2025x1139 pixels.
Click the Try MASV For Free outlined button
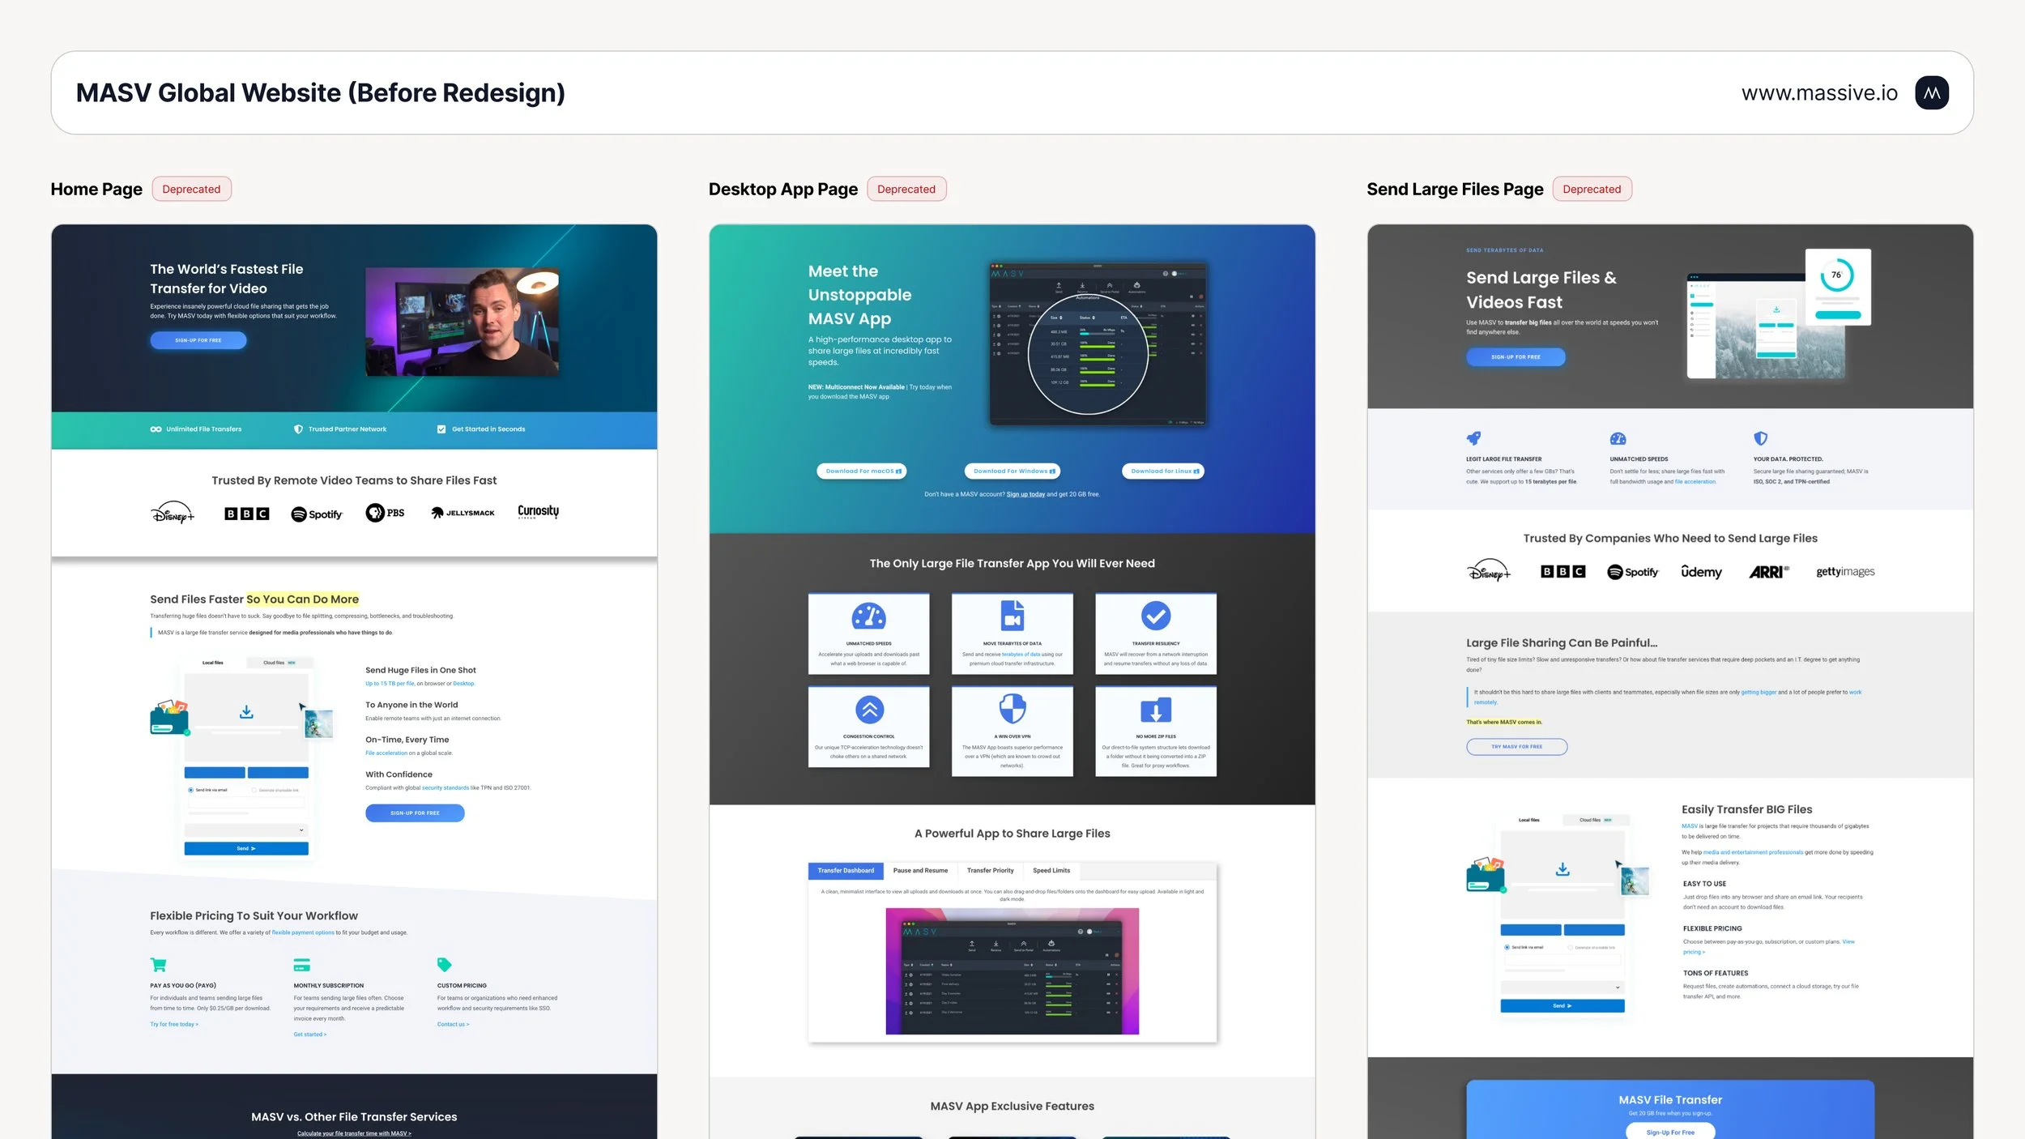point(1516,747)
